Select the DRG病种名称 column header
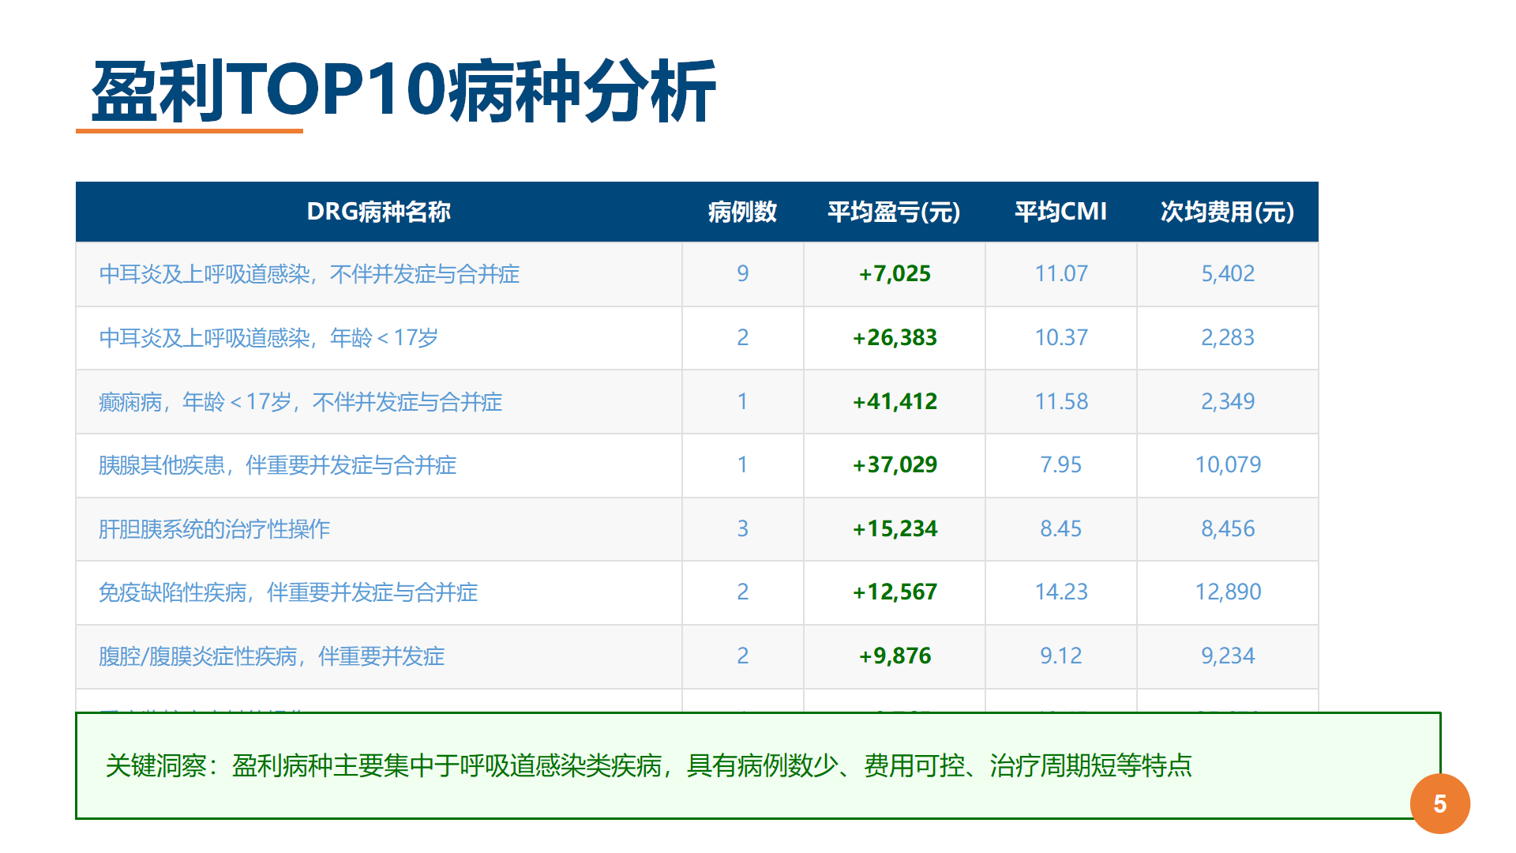The width and height of the screenshot is (1516, 853). coord(379,212)
